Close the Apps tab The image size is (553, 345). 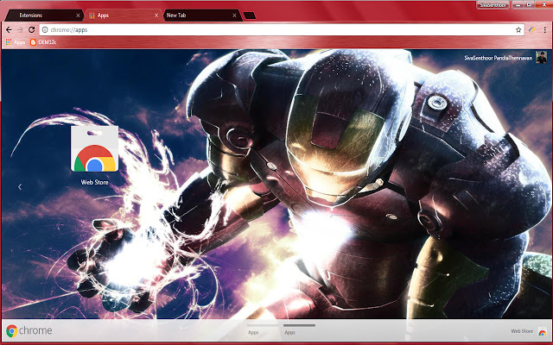click(x=156, y=16)
